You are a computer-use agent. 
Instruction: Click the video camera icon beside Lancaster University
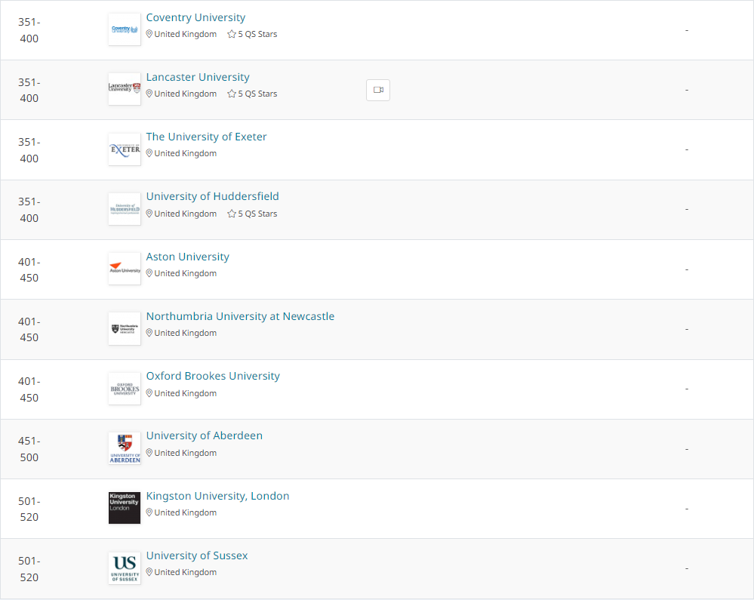(378, 90)
